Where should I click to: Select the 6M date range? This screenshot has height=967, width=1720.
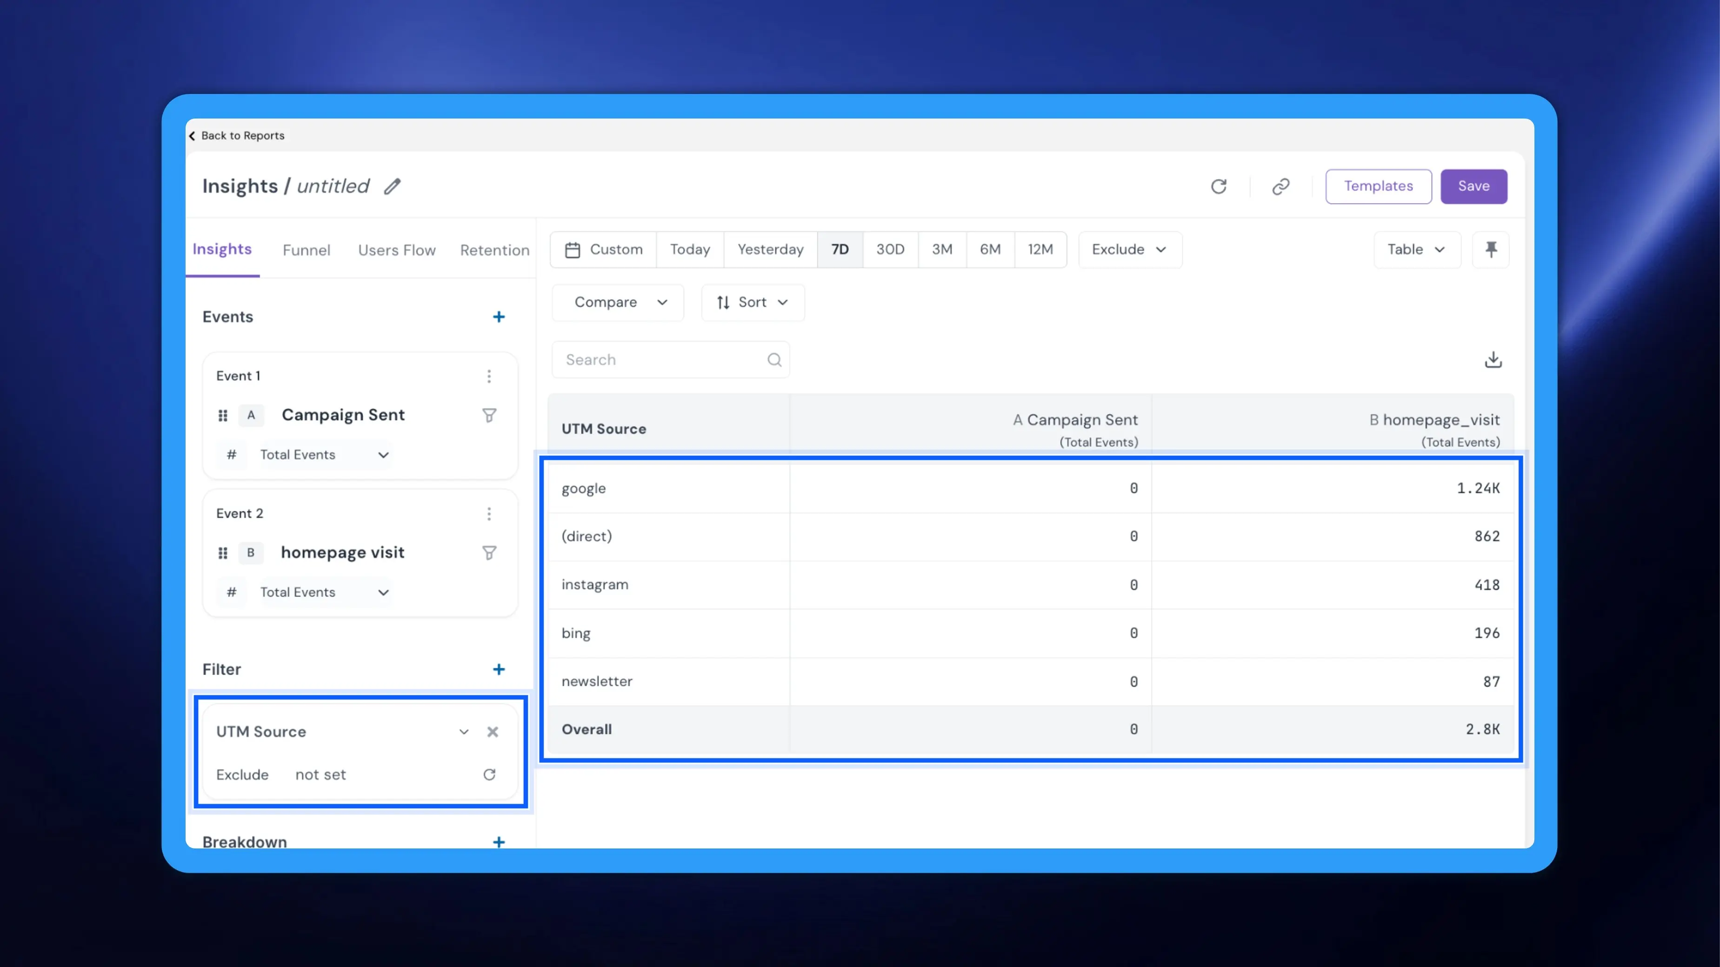[990, 250]
